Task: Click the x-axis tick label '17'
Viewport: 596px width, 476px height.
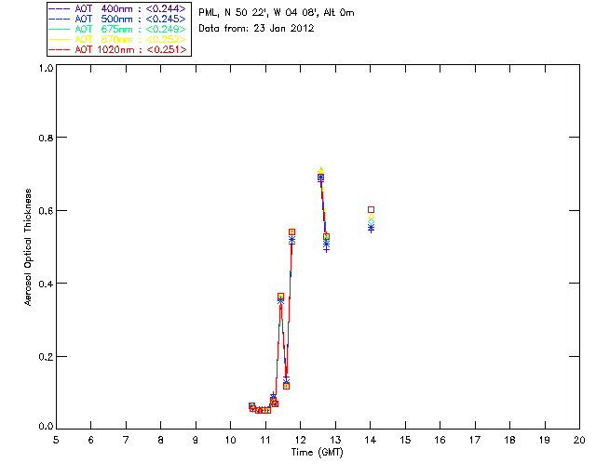Action: (475, 440)
